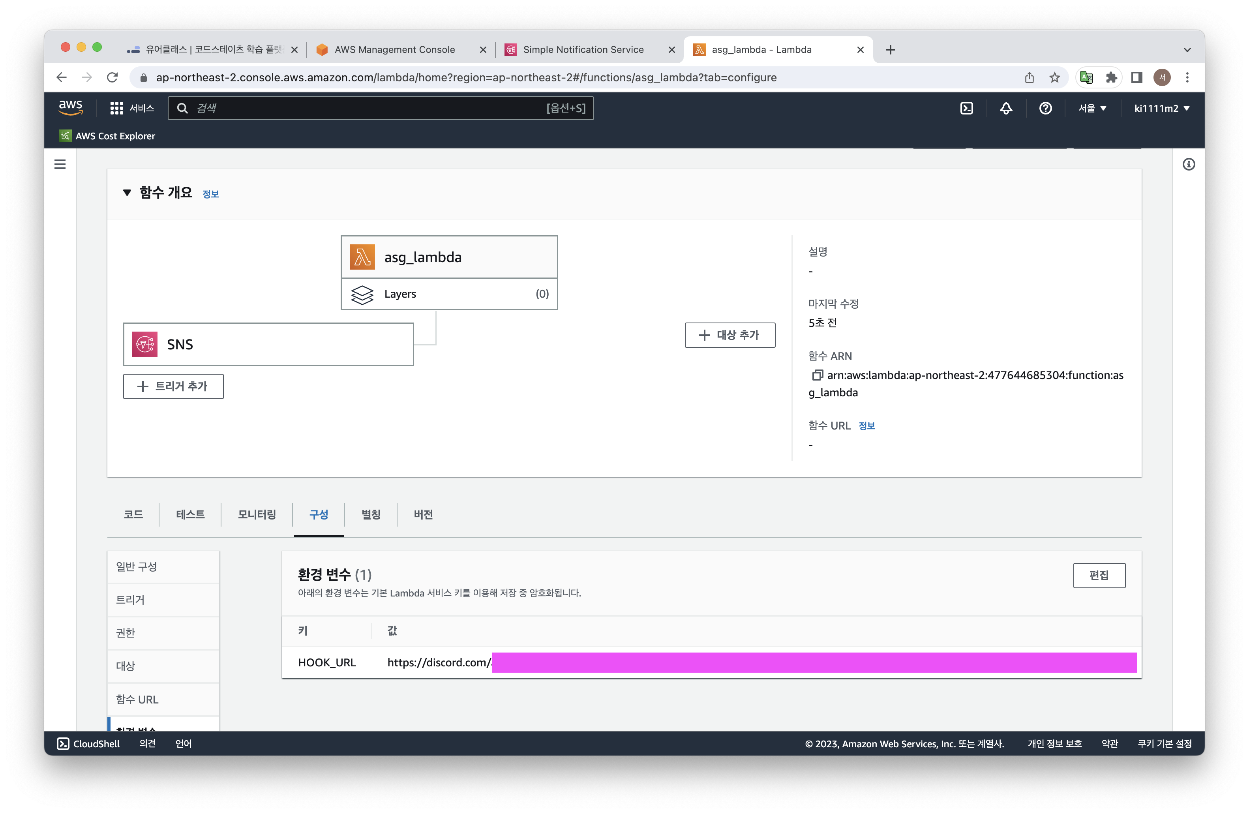Click the AWS 검색 search field
Screen dimensions: 1249x814
coord(381,108)
